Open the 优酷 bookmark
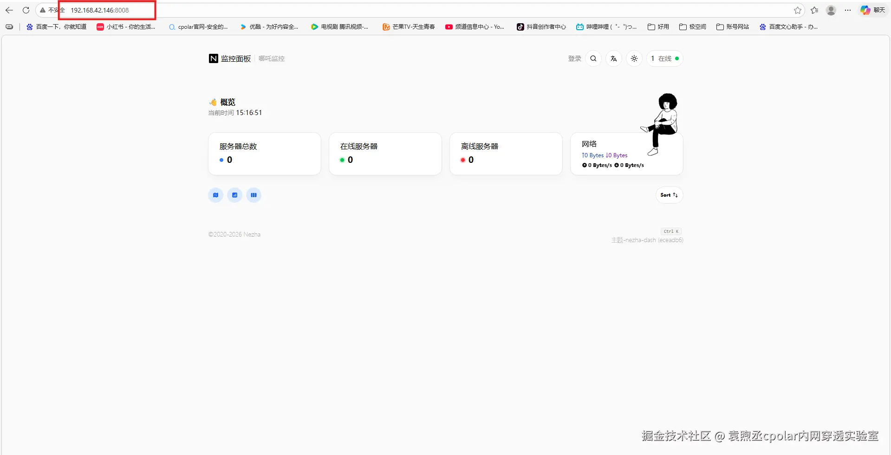The image size is (891, 455). click(269, 27)
